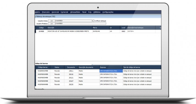Viewport: 196px width, 104px height.
Task: Sort by the Descrição column header
Action: coord(70,28)
